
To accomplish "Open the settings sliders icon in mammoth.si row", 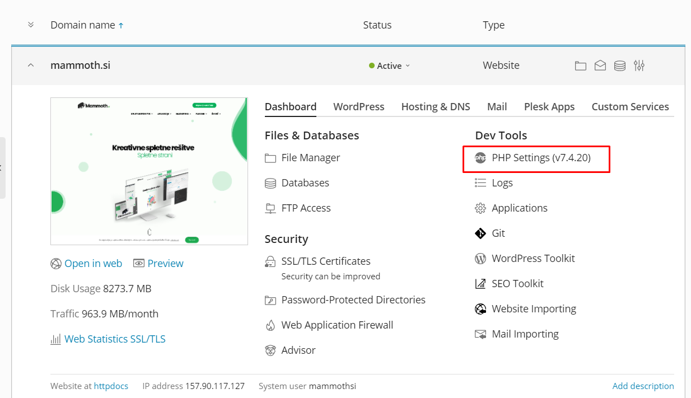I will 639,65.
